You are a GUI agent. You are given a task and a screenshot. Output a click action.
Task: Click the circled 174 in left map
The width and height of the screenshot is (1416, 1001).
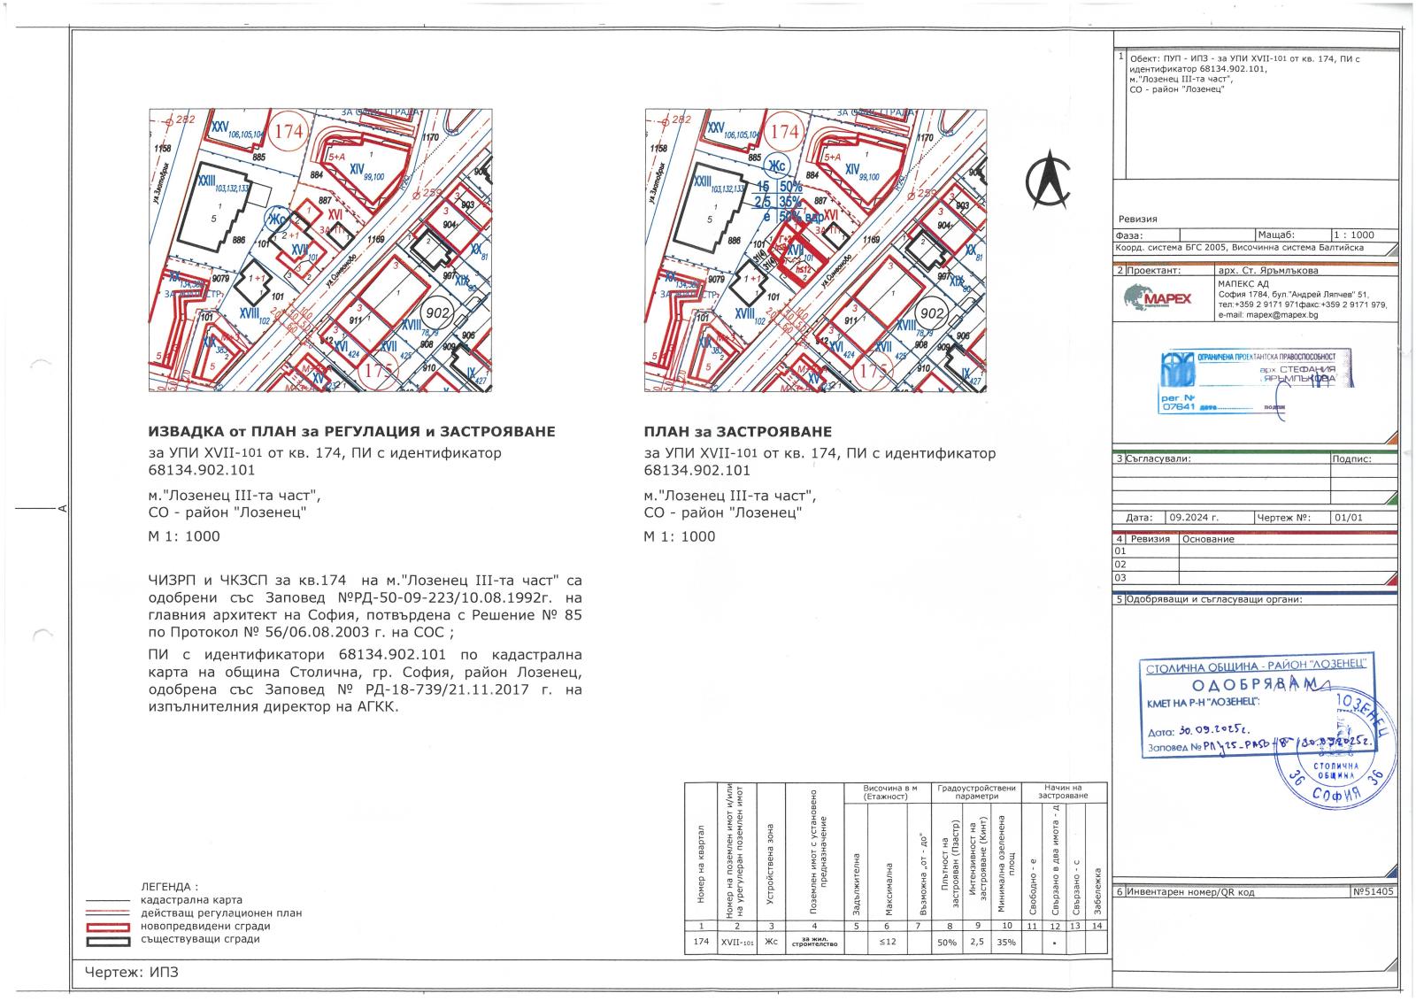pyautogui.click(x=289, y=132)
